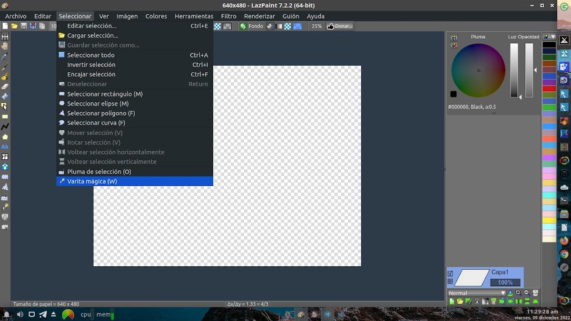The height and width of the screenshot is (321, 571).
Task: Choose Invertir selección menu entry
Action: [x=135, y=65]
